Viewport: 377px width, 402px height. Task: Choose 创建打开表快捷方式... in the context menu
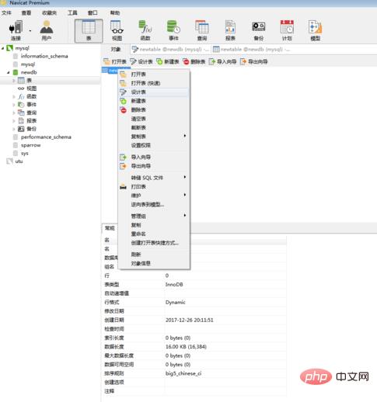point(154,243)
